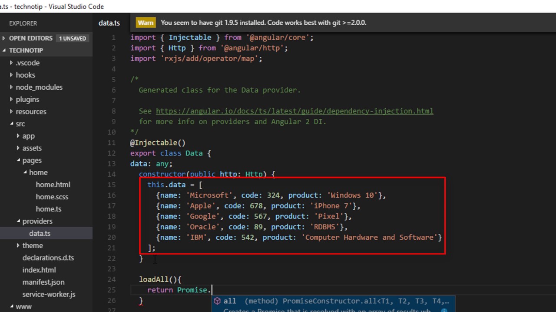Viewport: 556px width, 312px height.
Task: Click the EXPLORER panel title
Action: point(23,23)
